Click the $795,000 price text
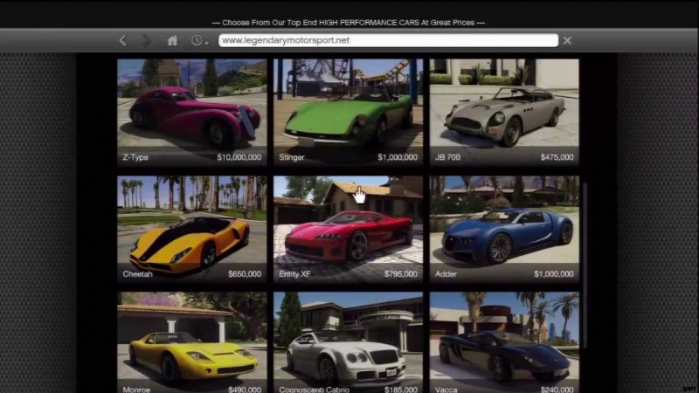 point(401,274)
